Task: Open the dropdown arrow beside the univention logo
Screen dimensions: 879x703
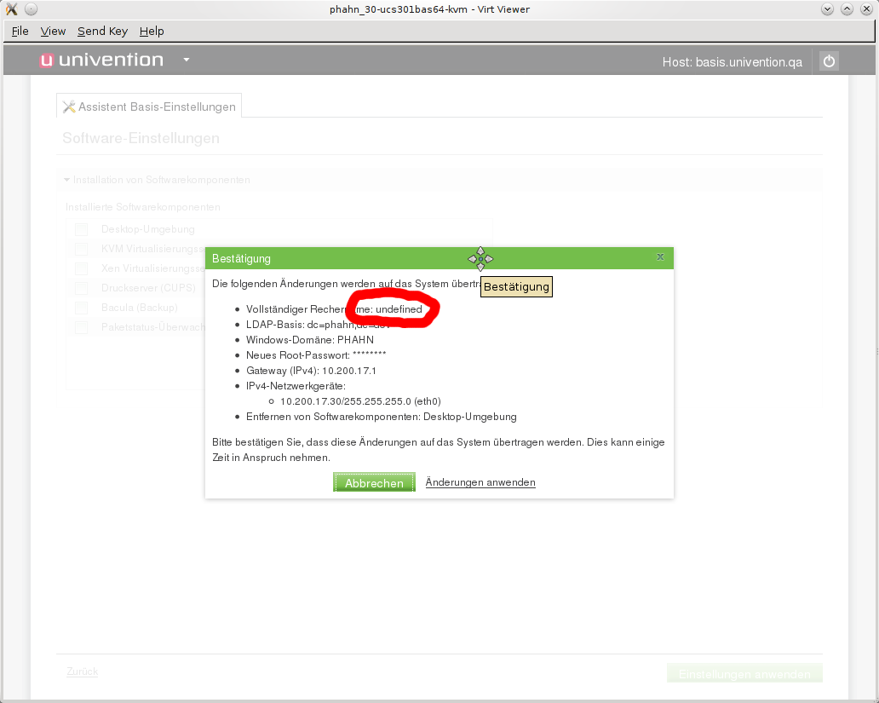Action: (x=186, y=61)
